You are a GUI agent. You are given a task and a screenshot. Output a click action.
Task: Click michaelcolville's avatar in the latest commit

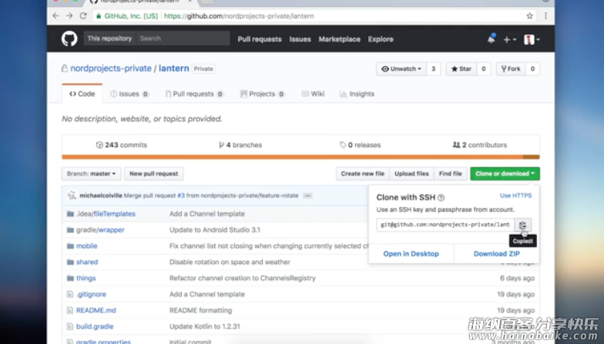coord(72,195)
